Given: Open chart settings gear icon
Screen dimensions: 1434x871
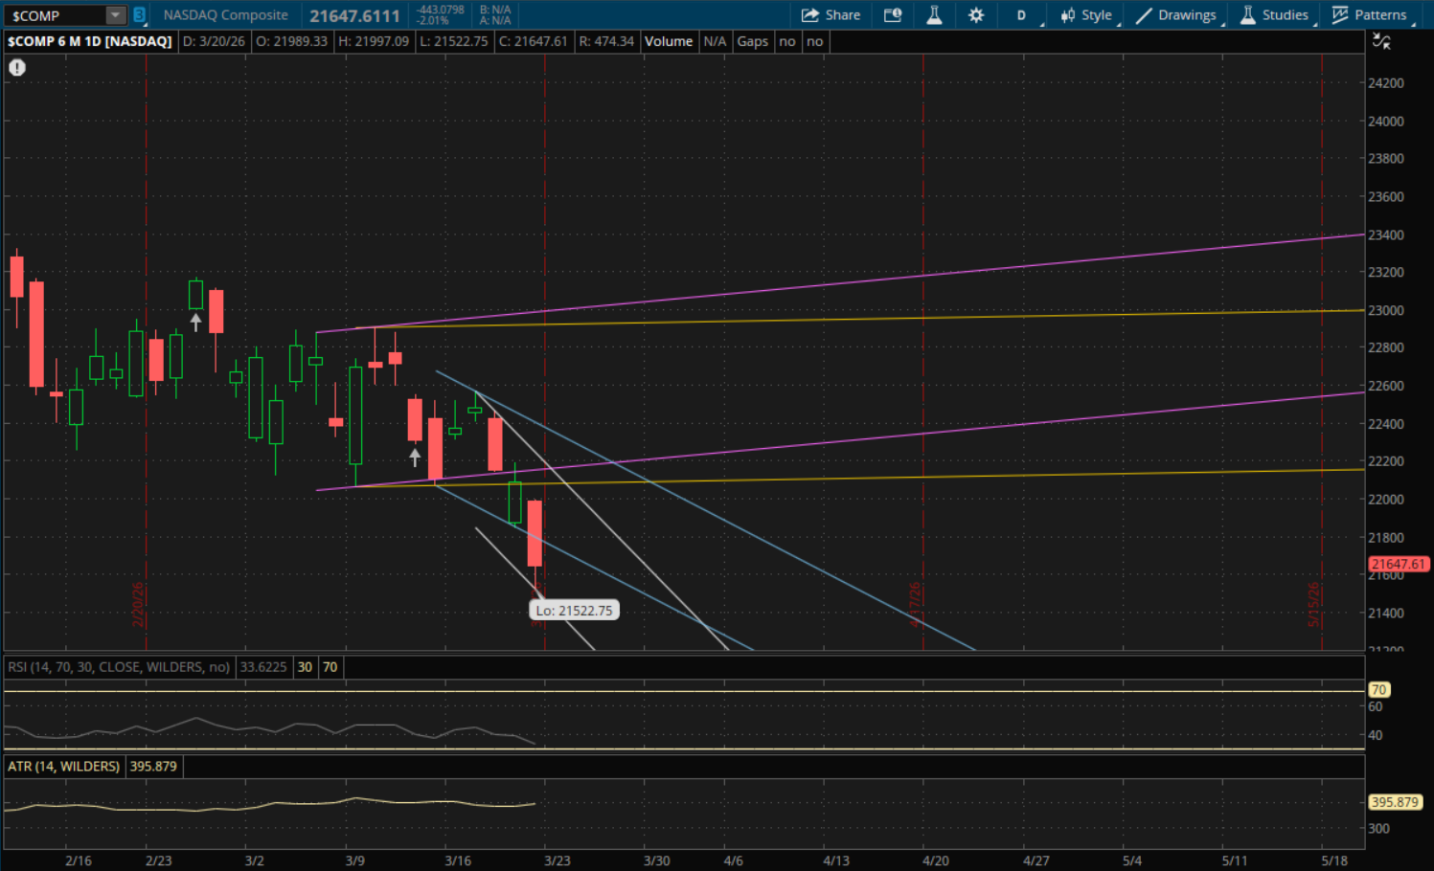Looking at the screenshot, I should (976, 15).
